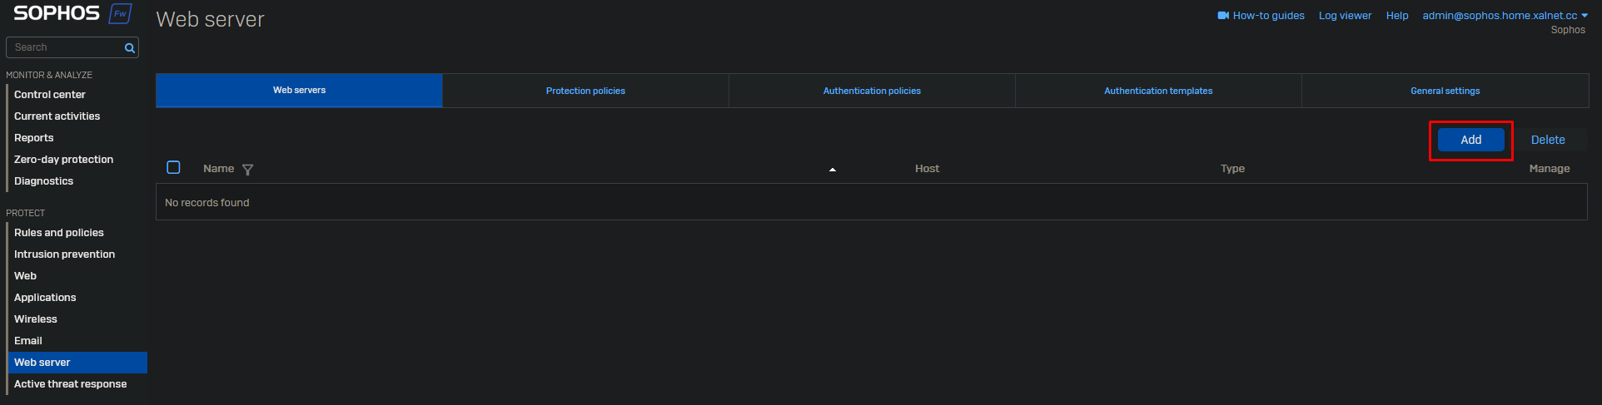
Task: Click the Delete button
Action: [x=1548, y=140]
